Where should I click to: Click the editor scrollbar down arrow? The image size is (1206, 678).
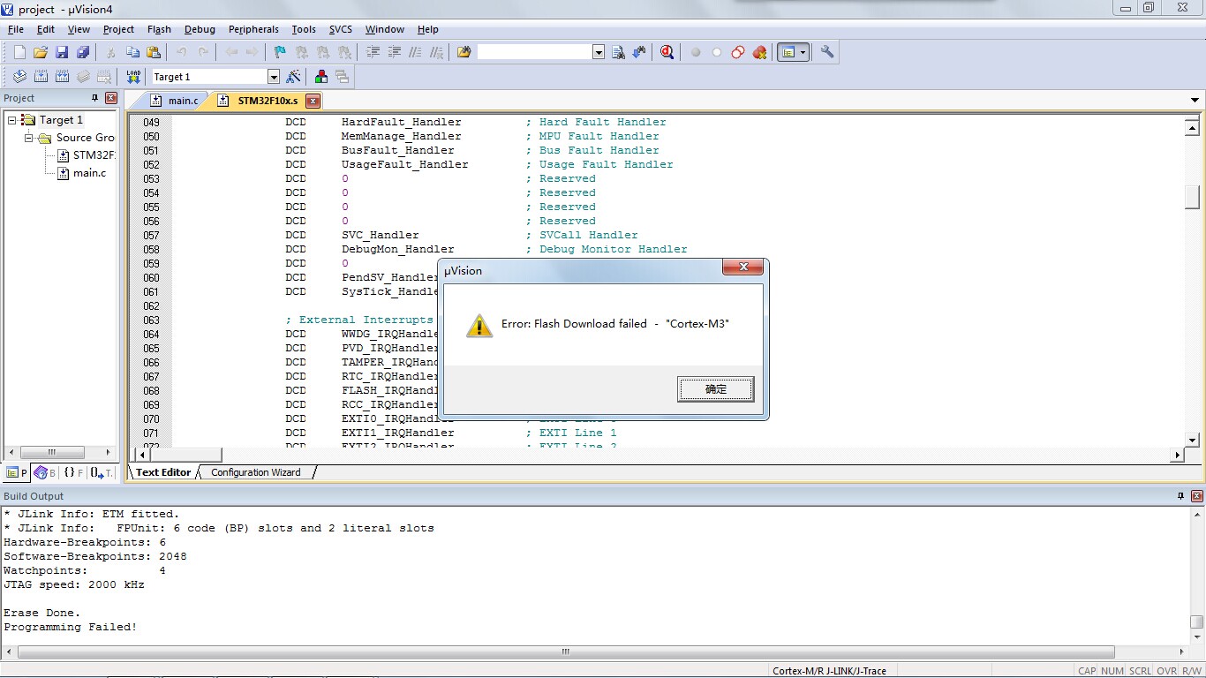[1192, 440]
